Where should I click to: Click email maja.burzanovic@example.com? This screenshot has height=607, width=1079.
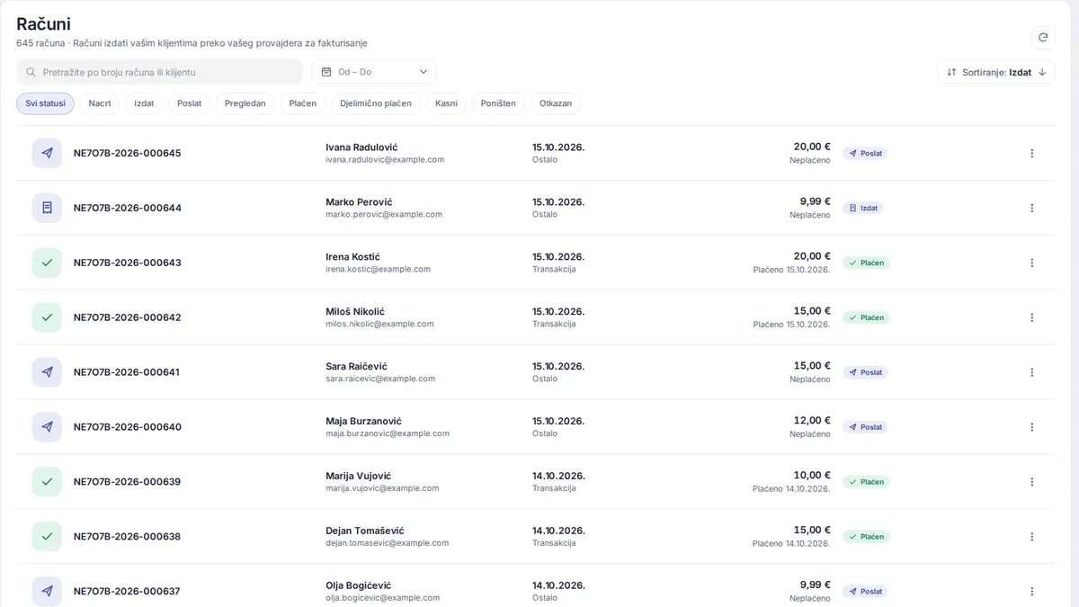coord(388,433)
